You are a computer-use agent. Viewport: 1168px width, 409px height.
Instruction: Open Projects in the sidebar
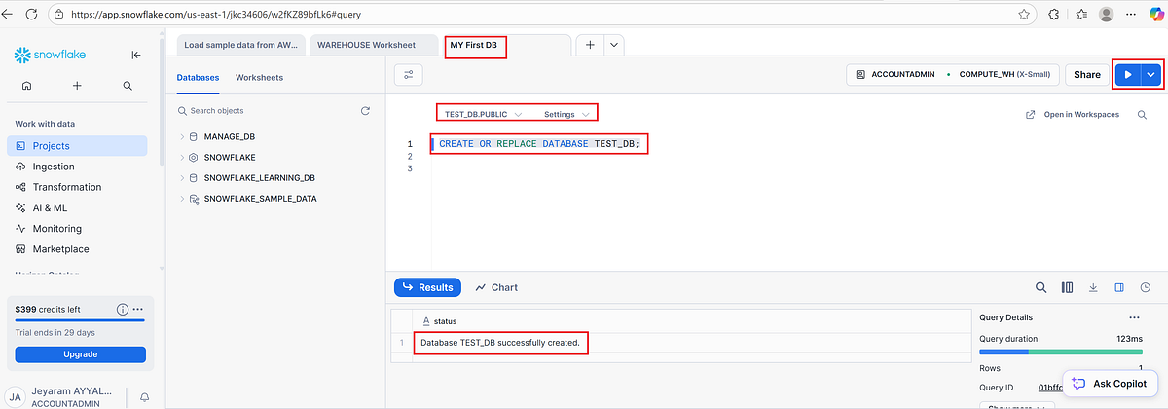[x=77, y=146]
